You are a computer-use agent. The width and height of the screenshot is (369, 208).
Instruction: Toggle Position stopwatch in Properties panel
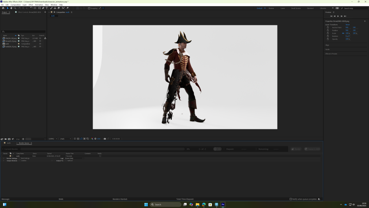[328, 30]
